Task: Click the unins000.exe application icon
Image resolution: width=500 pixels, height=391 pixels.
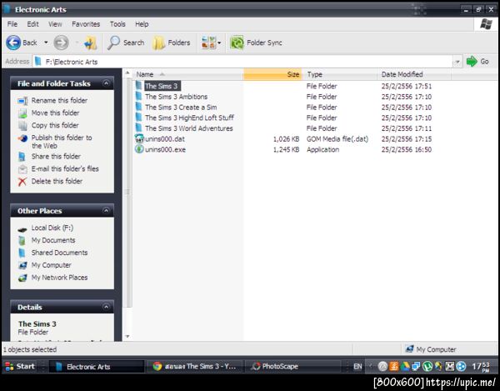Action: tap(139, 149)
